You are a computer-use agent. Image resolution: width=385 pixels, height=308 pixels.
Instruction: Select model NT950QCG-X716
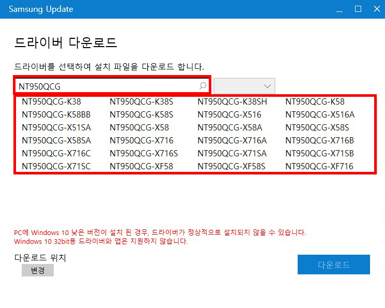pos(142,140)
